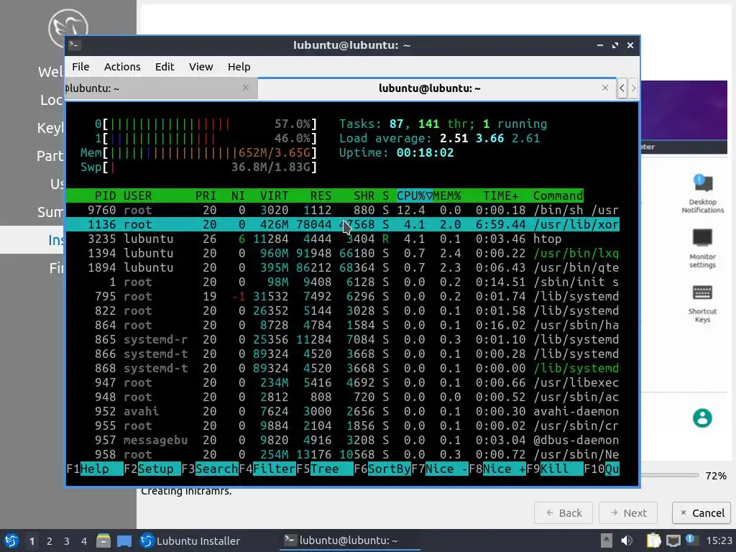Select the avahi-daemon process row
The image size is (736, 552).
343,412
